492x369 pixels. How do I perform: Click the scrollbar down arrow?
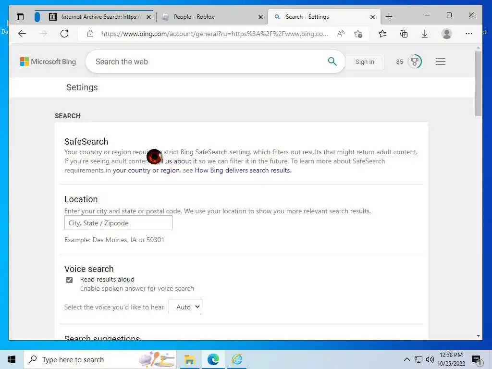pyautogui.click(x=478, y=336)
